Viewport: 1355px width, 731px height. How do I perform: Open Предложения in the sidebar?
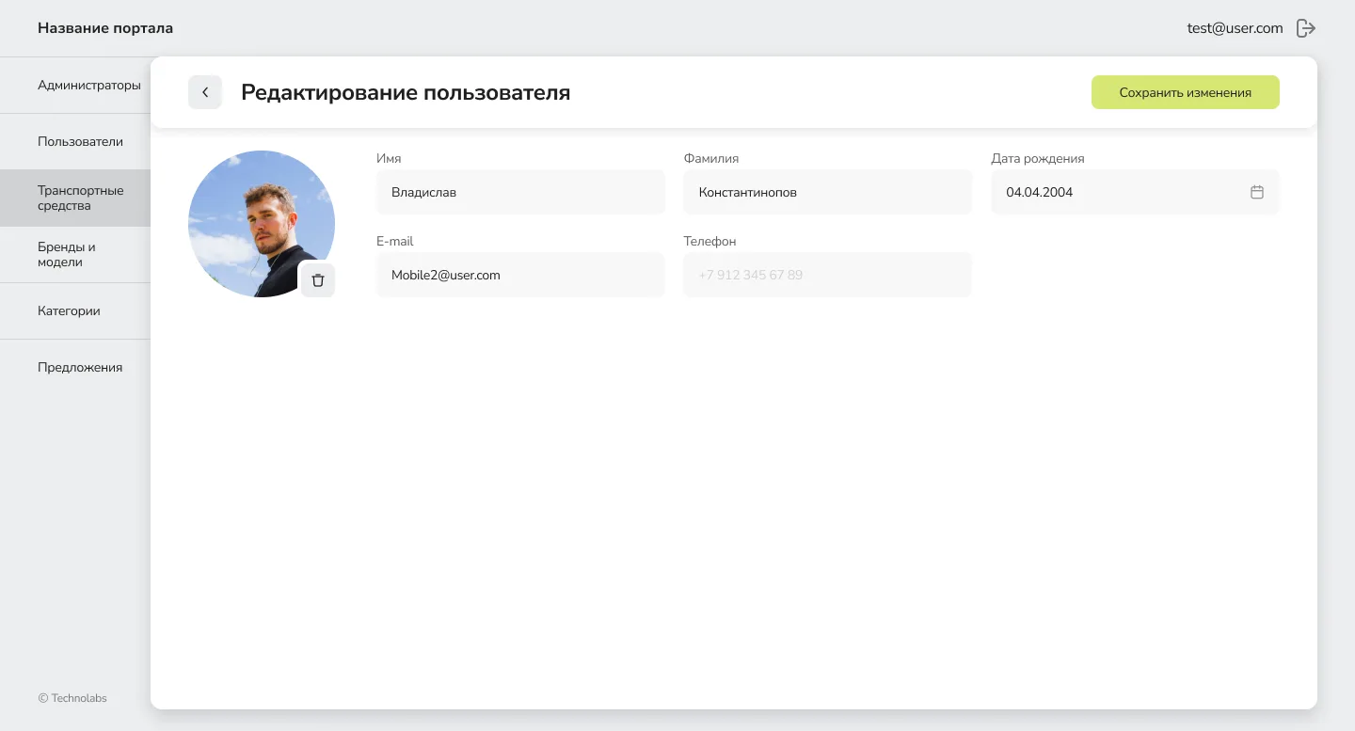pyautogui.click(x=75, y=367)
